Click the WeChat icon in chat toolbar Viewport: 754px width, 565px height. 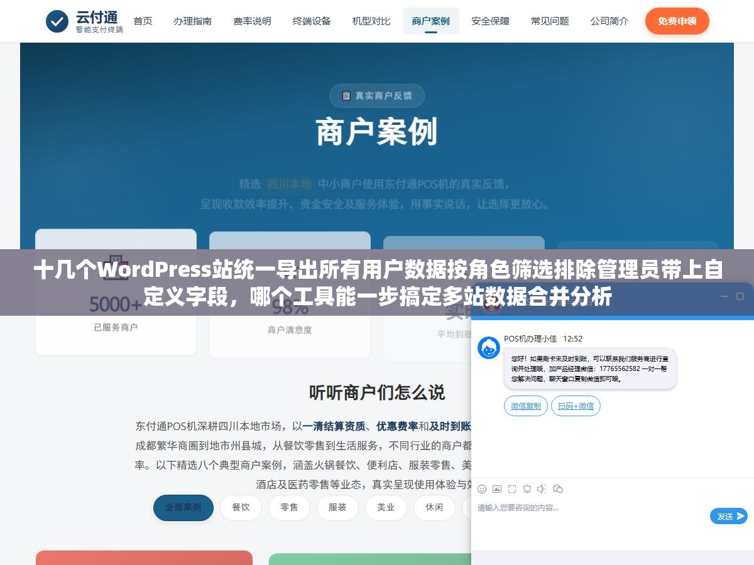point(557,488)
